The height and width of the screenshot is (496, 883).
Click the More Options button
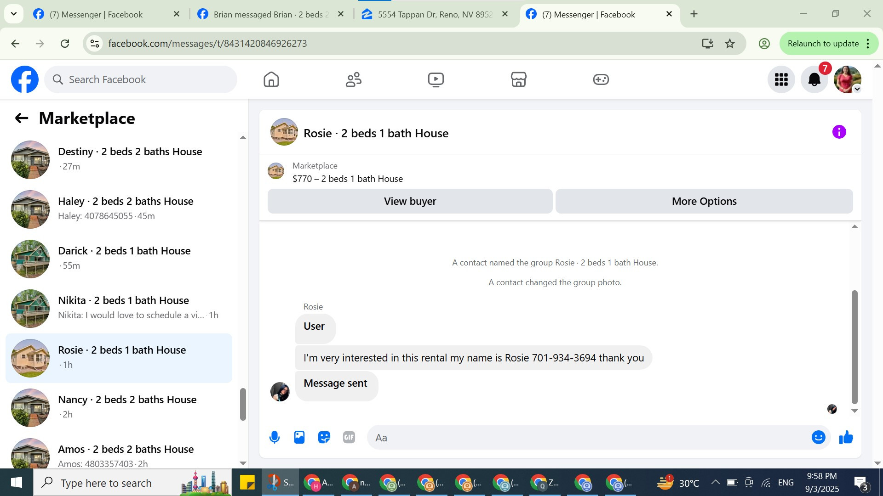tap(704, 201)
